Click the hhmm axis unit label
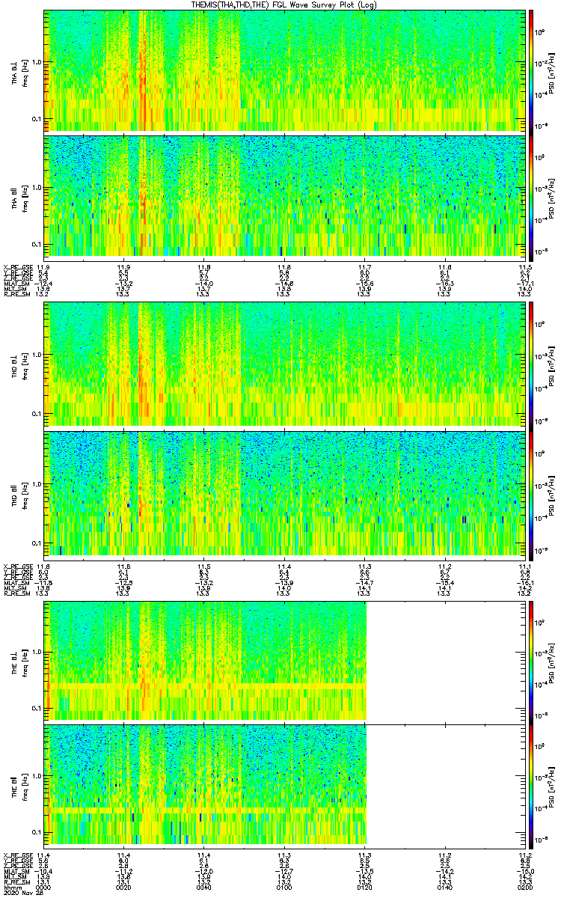 coord(11,888)
